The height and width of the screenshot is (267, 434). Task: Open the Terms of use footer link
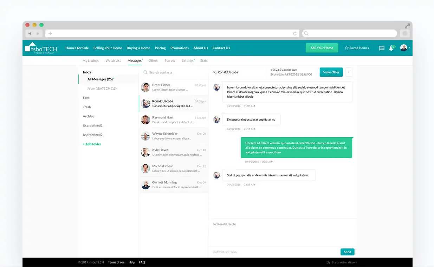[116, 262]
